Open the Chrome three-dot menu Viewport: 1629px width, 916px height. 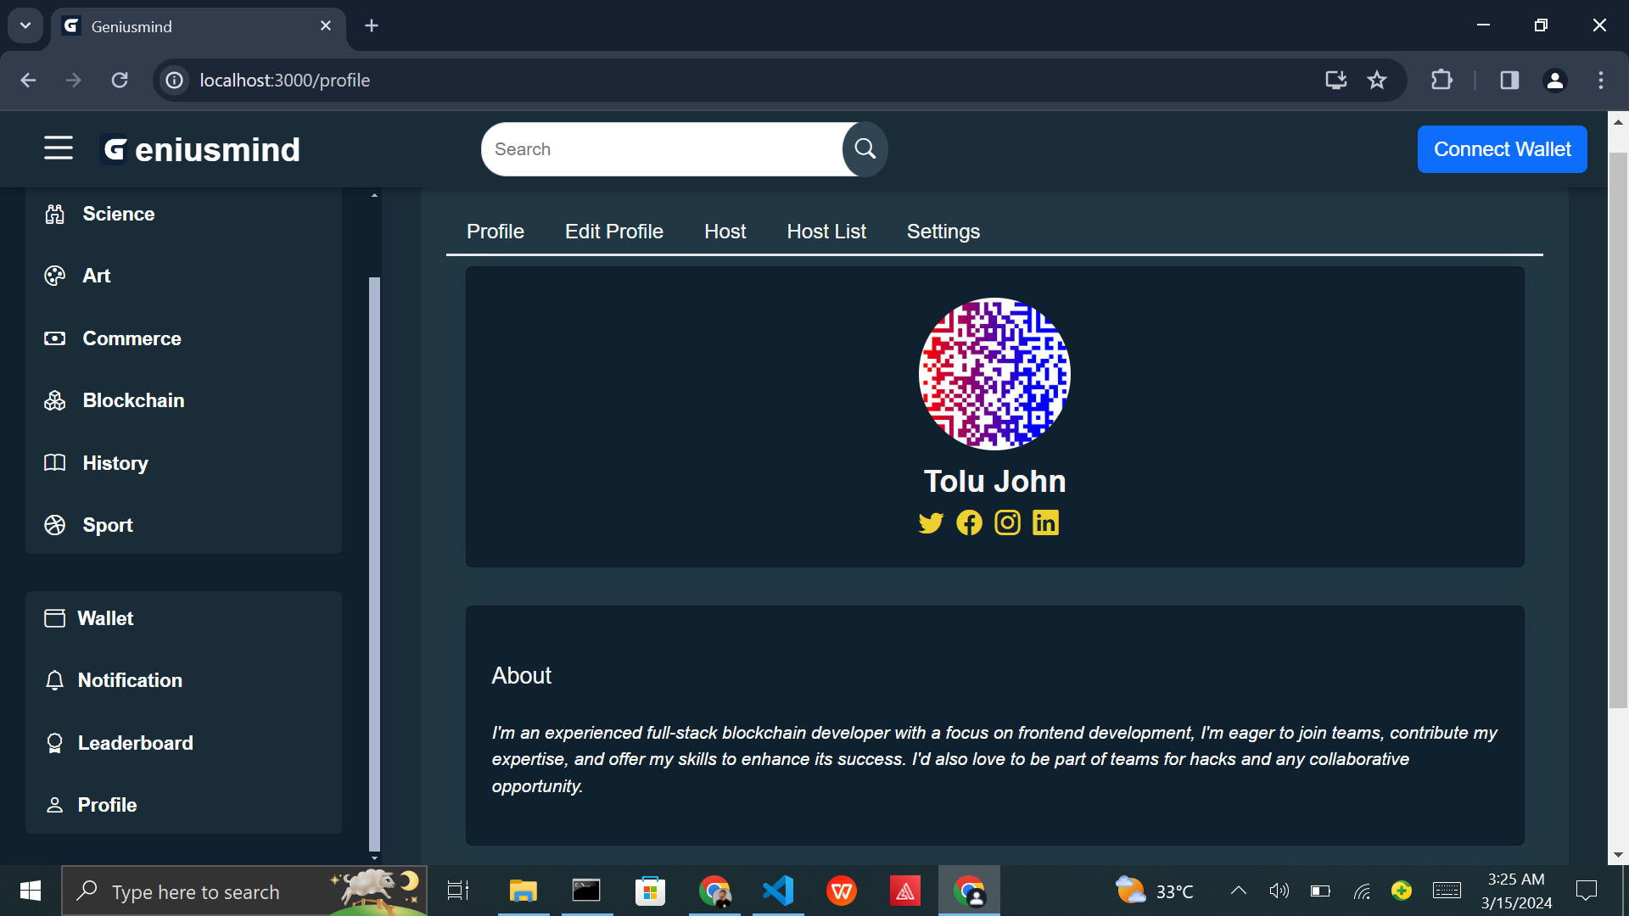point(1601,81)
